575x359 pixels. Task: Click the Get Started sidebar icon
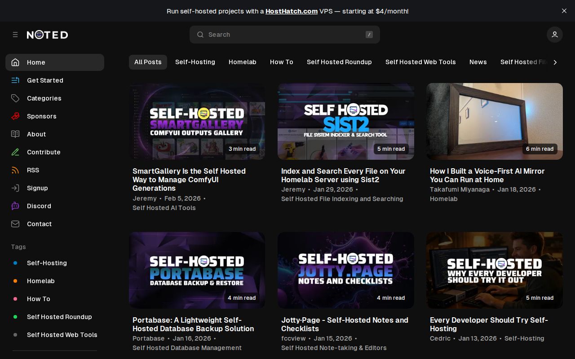[15, 80]
